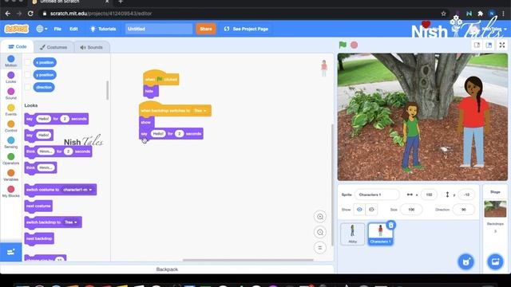Switch to small stage layout

(x=477, y=45)
